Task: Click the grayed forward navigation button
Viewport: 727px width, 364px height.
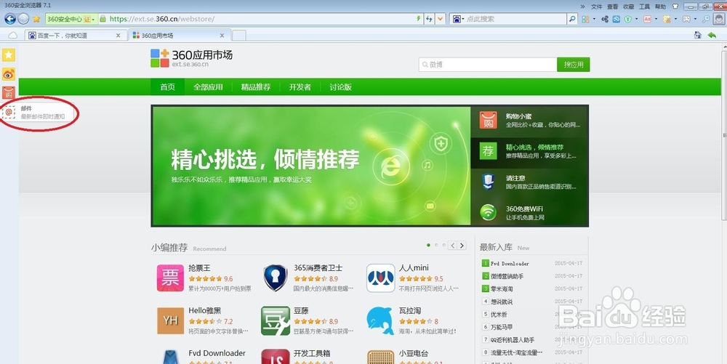Action: tap(23, 19)
